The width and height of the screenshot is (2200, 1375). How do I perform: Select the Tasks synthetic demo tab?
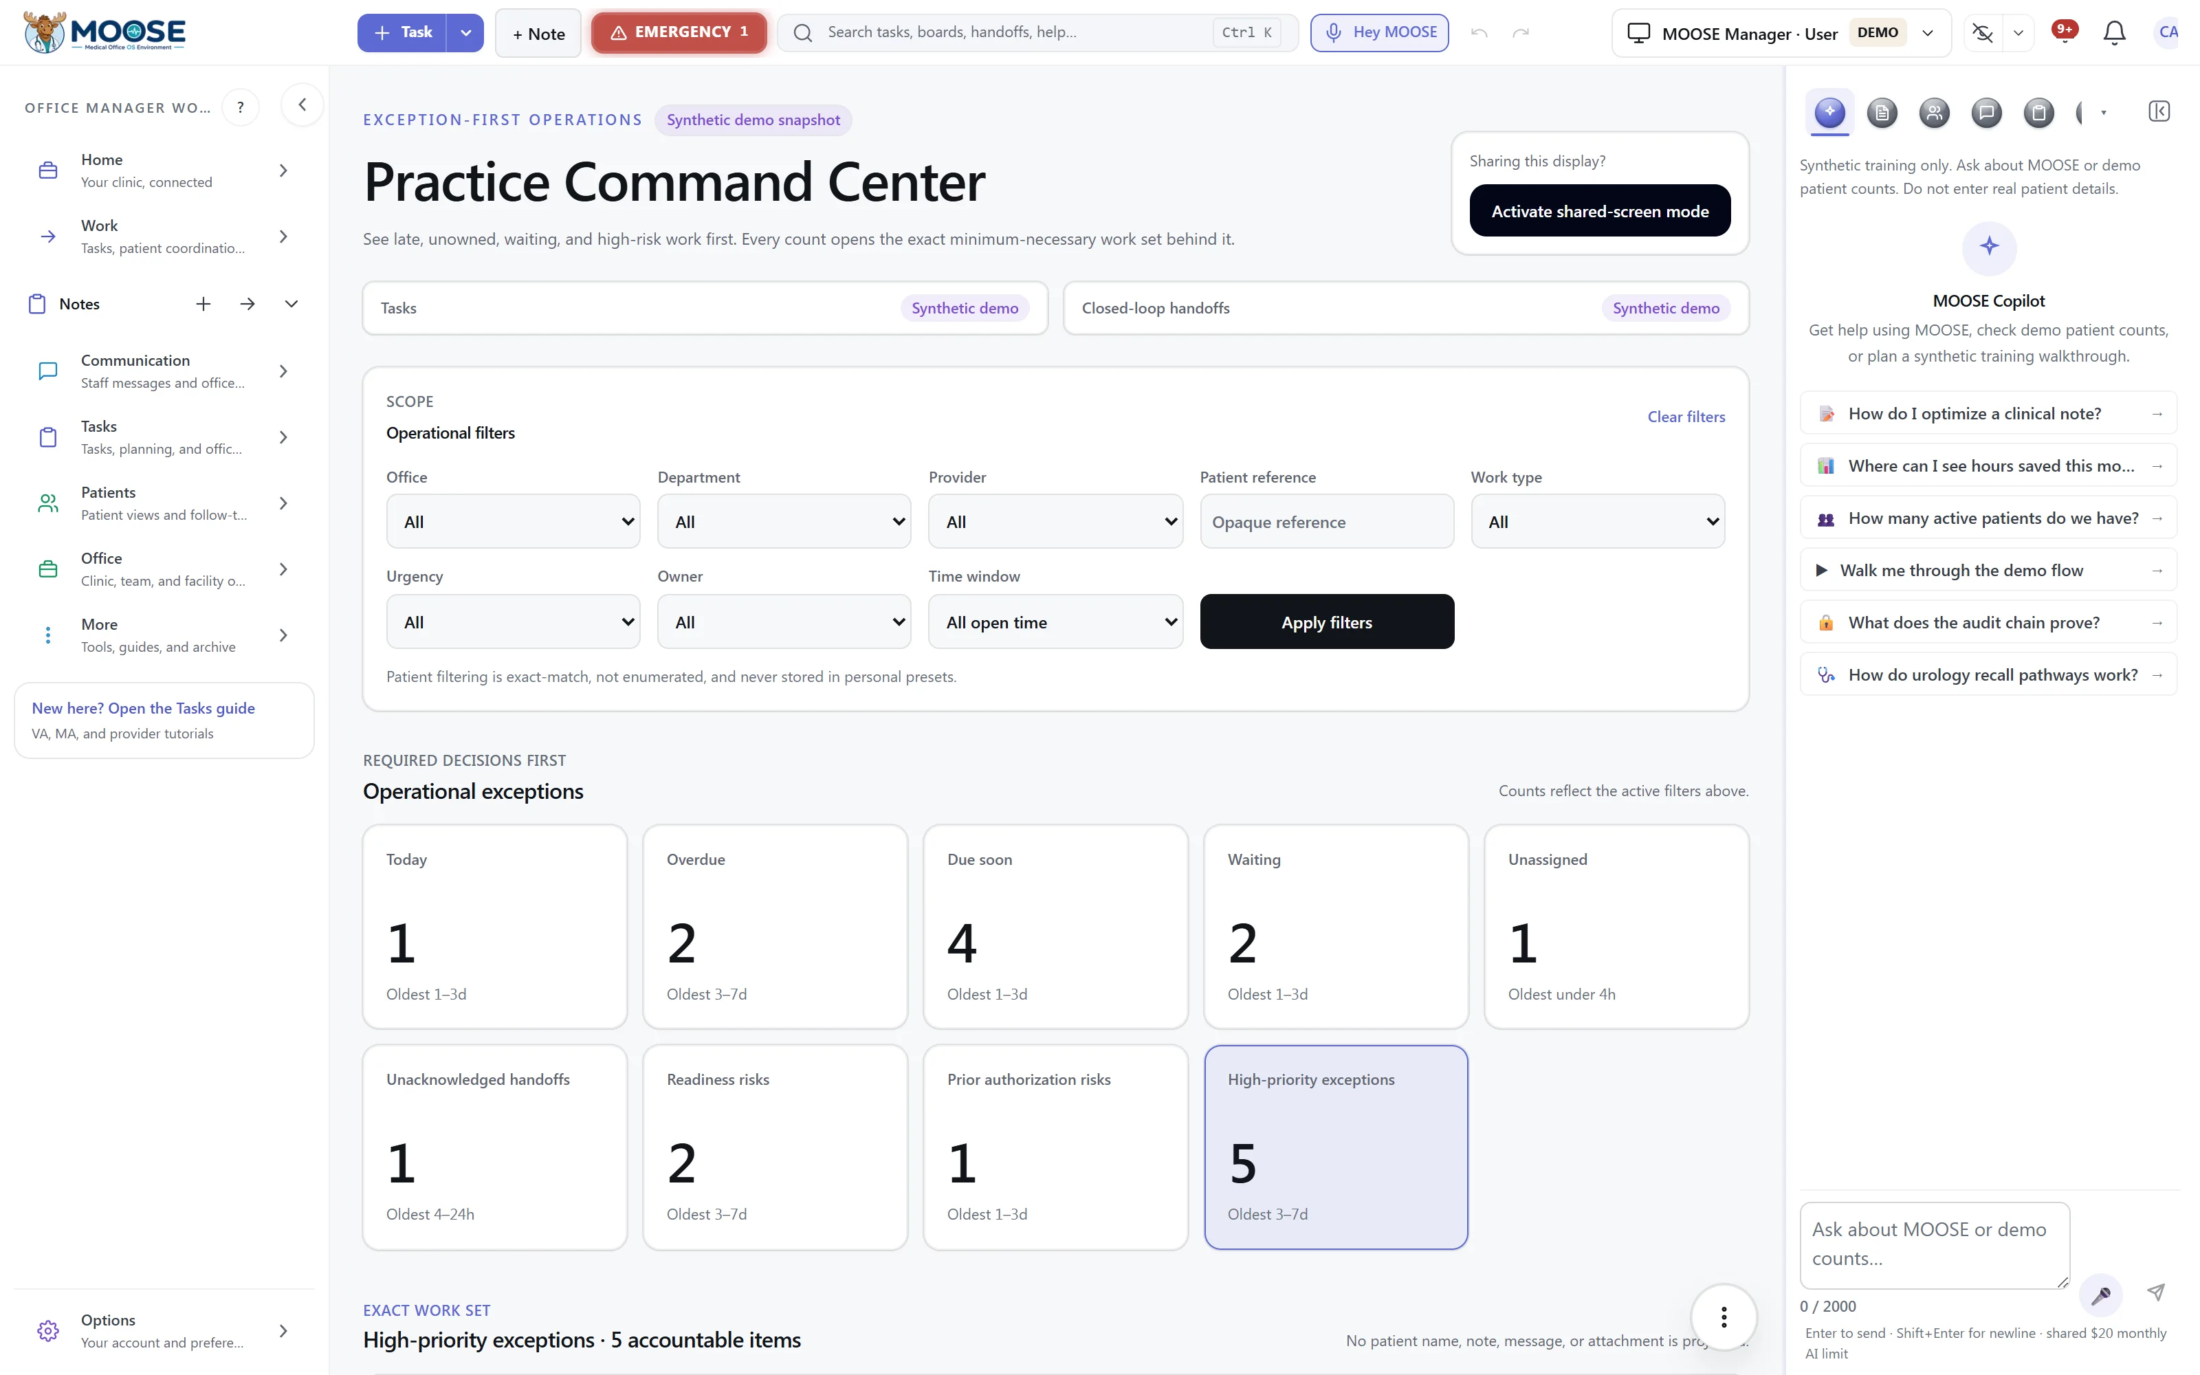coord(705,308)
